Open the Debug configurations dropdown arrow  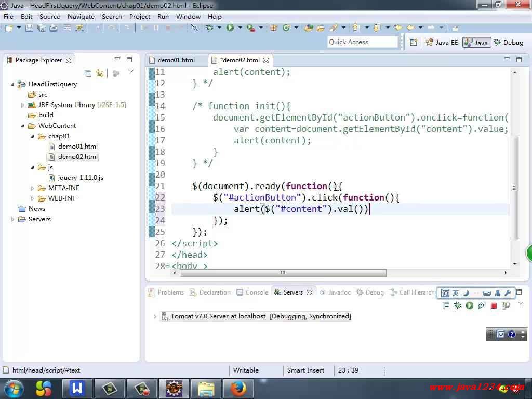click(x=219, y=28)
